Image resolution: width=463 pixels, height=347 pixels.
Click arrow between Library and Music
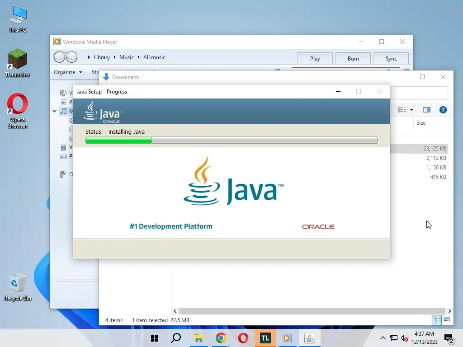point(114,57)
